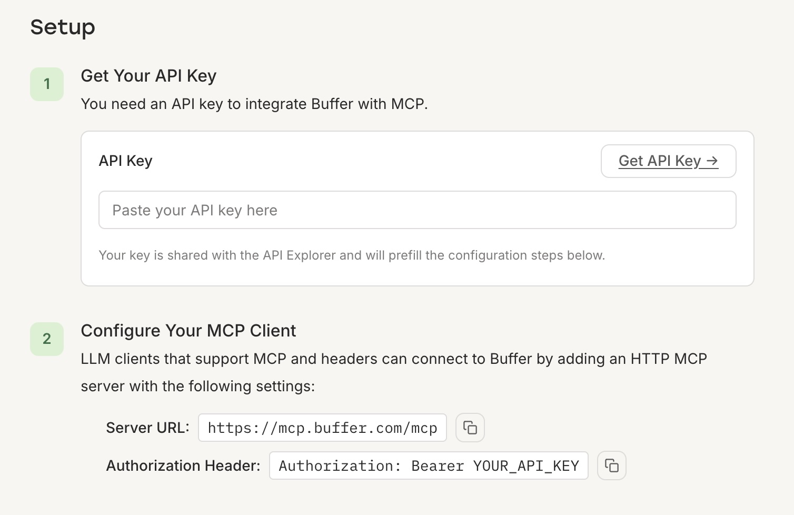Click the 'Setup' page heading
Viewport: 794px width, 515px height.
coord(63,27)
